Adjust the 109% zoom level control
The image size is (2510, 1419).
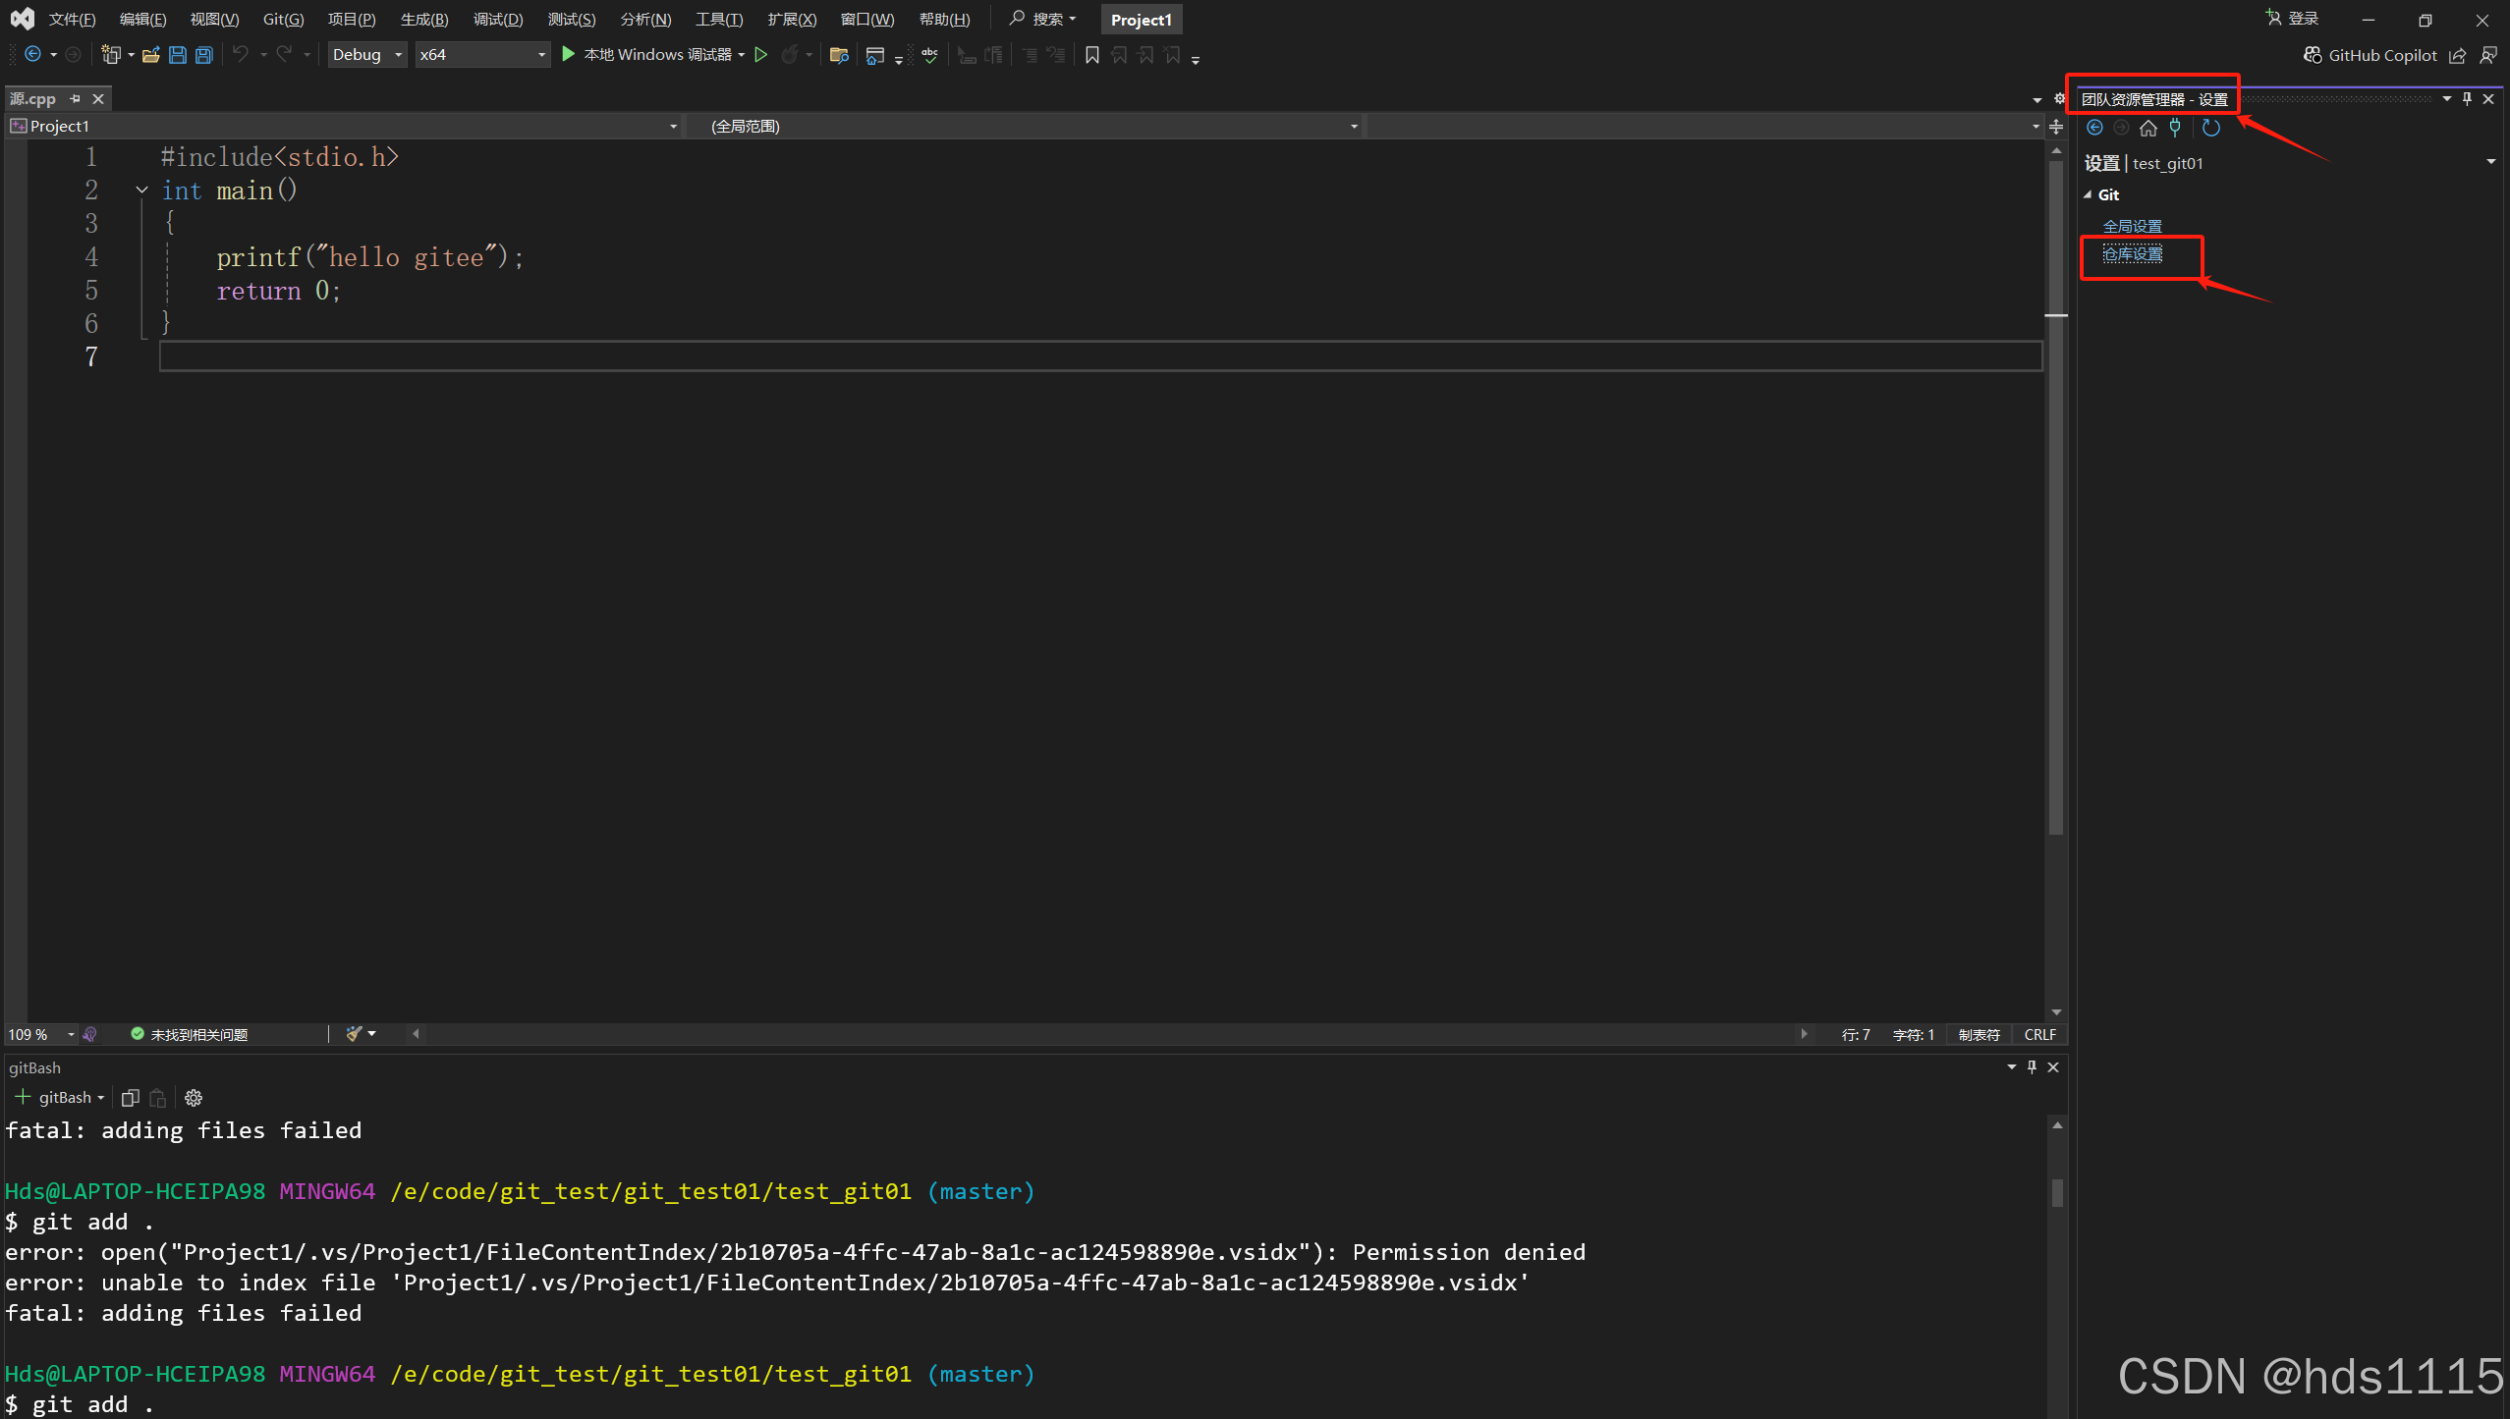39,1034
